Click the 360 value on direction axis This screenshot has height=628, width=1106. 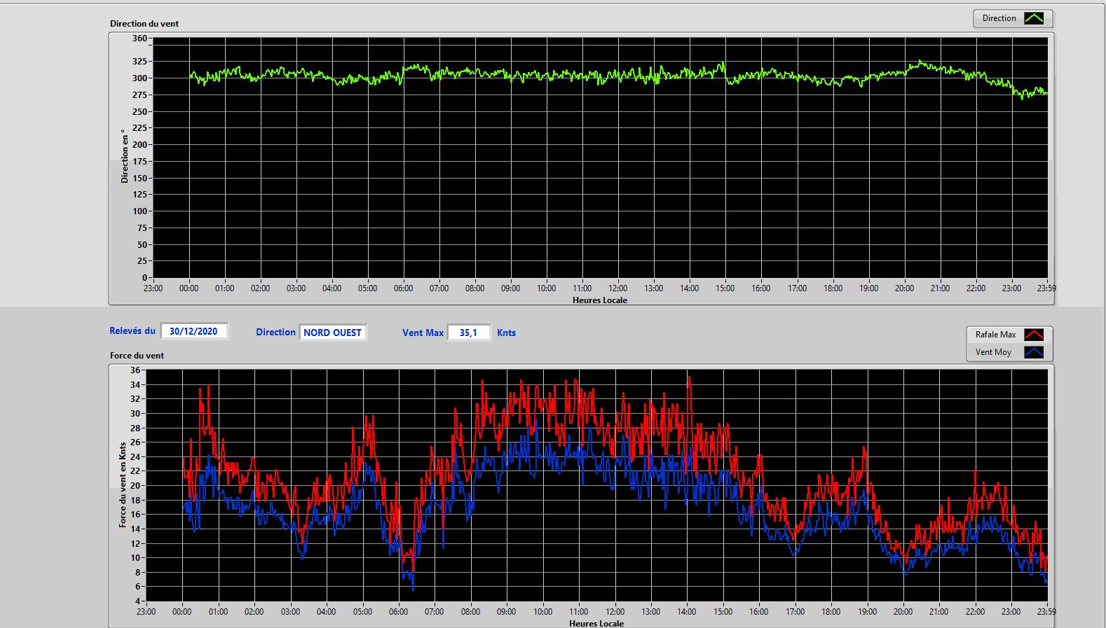pyautogui.click(x=139, y=39)
